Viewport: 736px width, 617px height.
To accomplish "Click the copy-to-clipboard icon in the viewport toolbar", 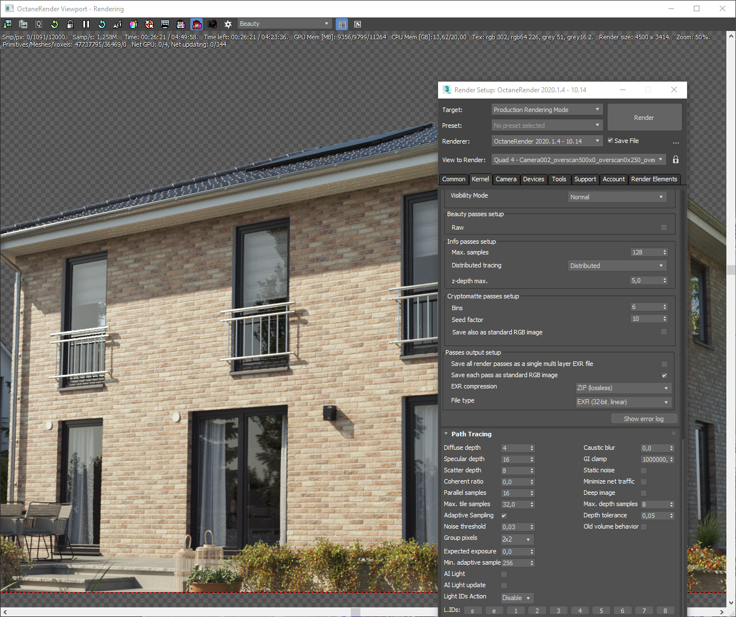I will coord(23,24).
